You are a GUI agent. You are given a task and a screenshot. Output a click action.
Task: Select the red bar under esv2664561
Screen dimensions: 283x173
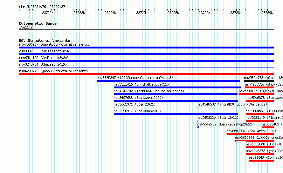pos(260,114)
